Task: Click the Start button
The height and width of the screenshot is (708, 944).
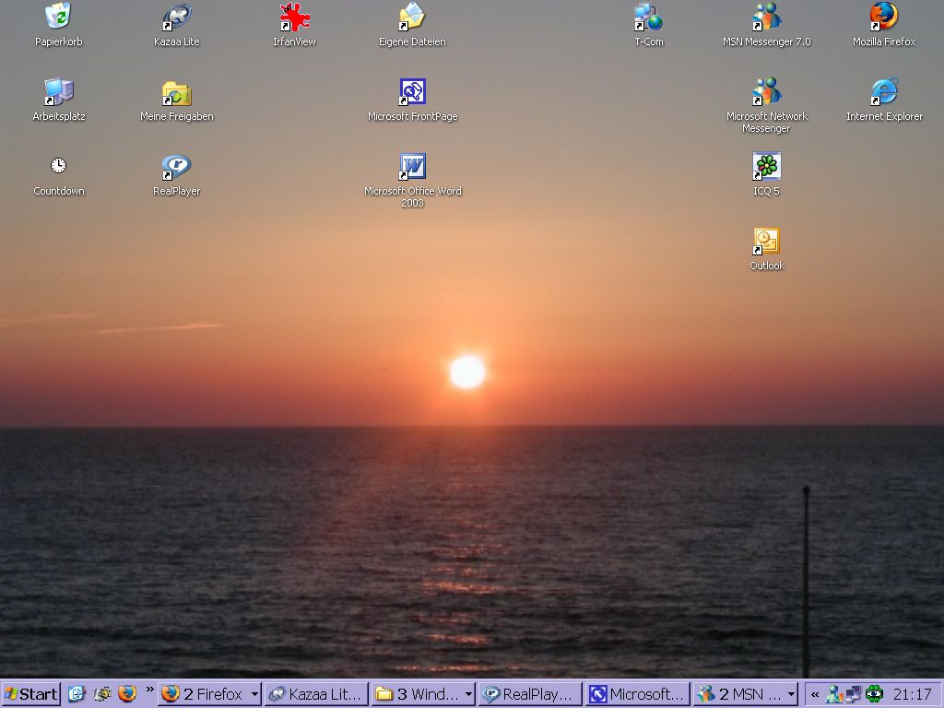Action: click(x=31, y=694)
